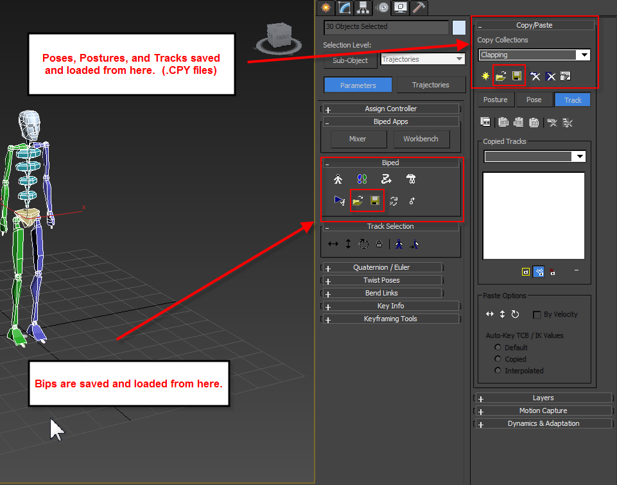The width and height of the screenshot is (617, 485).
Task: Select the Interpolated Auto-Key TCB radio button
Action: [x=498, y=371]
